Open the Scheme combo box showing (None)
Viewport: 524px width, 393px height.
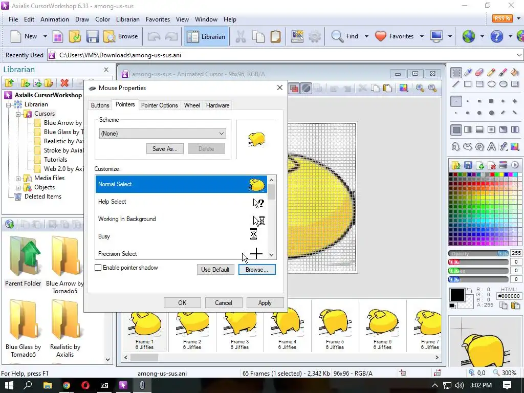pos(162,134)
